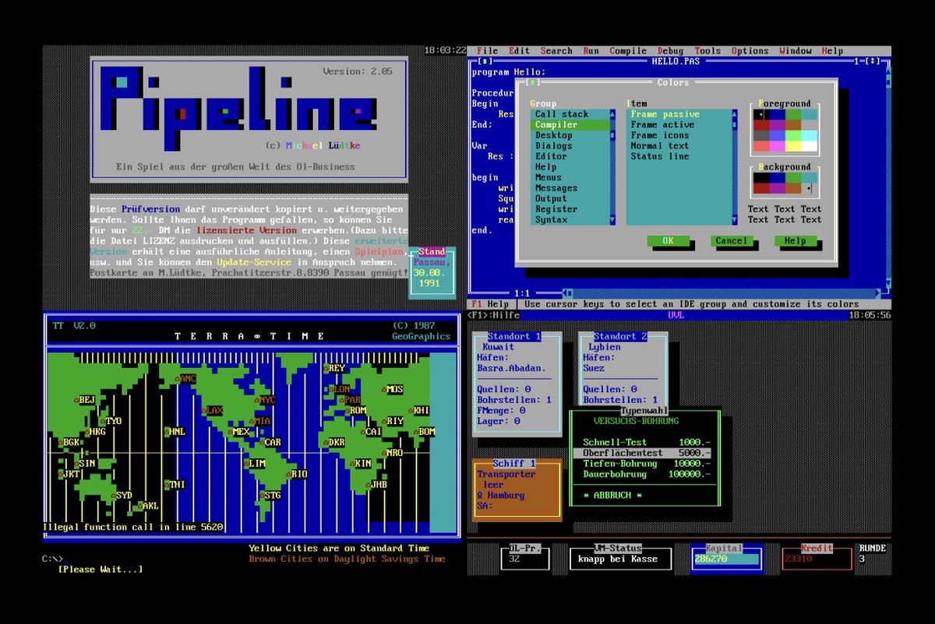The width and height of the screenshot is (935, 624).
Task: Click the green Help button in Colors dialog
Action: point(795,241)
